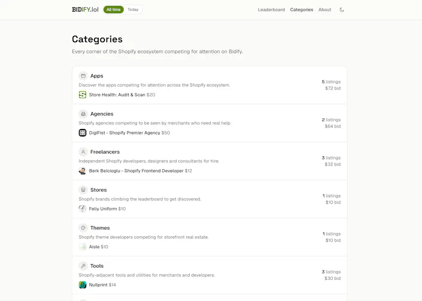Open the Apps category heading
Image resolution: width=422 pixels, height=301 pixels.
coord(97,76)
